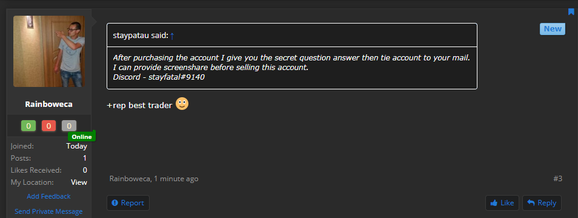Open the Rainboweca username profile link
Viewport: 578px width, 218px height.
coord(48,104)
